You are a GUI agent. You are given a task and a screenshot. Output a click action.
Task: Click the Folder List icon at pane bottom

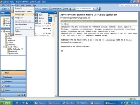(x=19, y=95)
